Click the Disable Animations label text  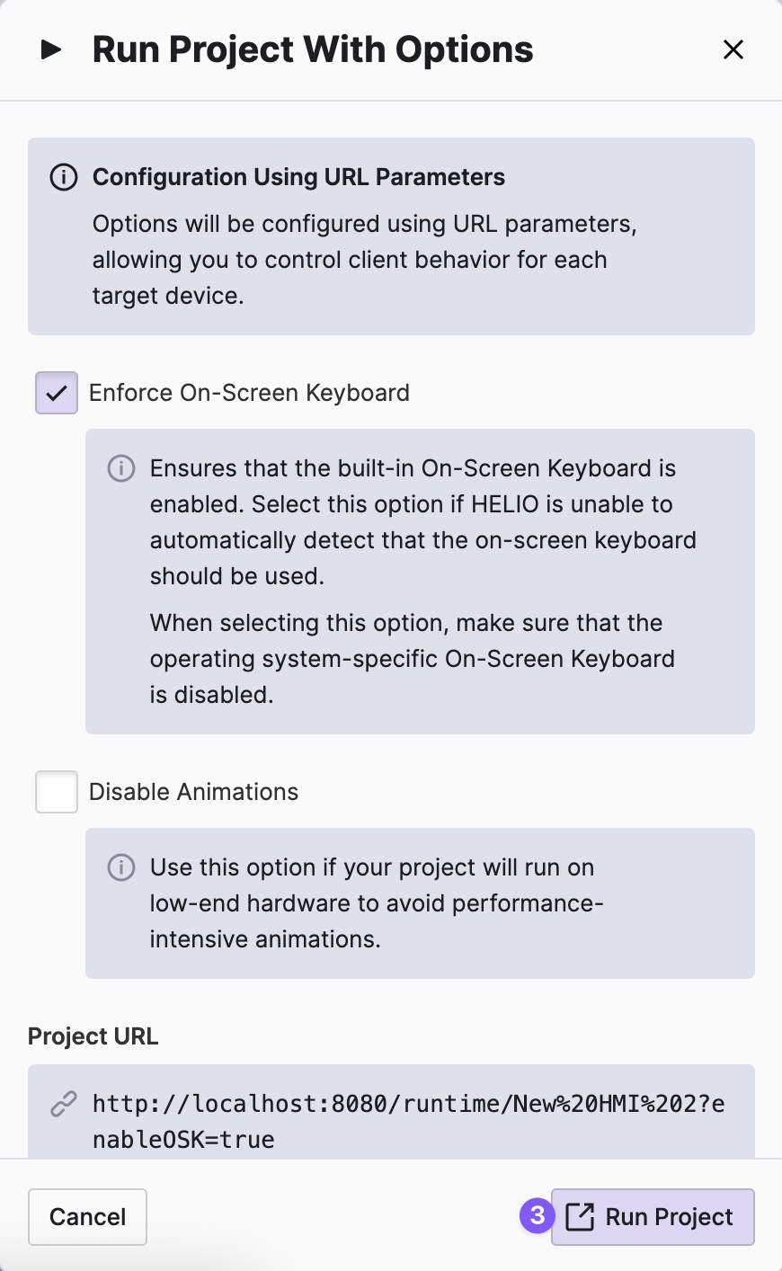click(193, 792)
